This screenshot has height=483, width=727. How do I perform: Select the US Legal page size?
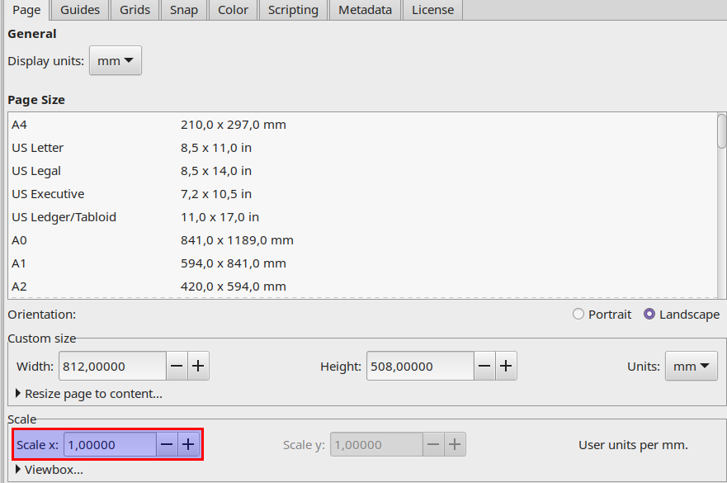(x=362, y=171)
